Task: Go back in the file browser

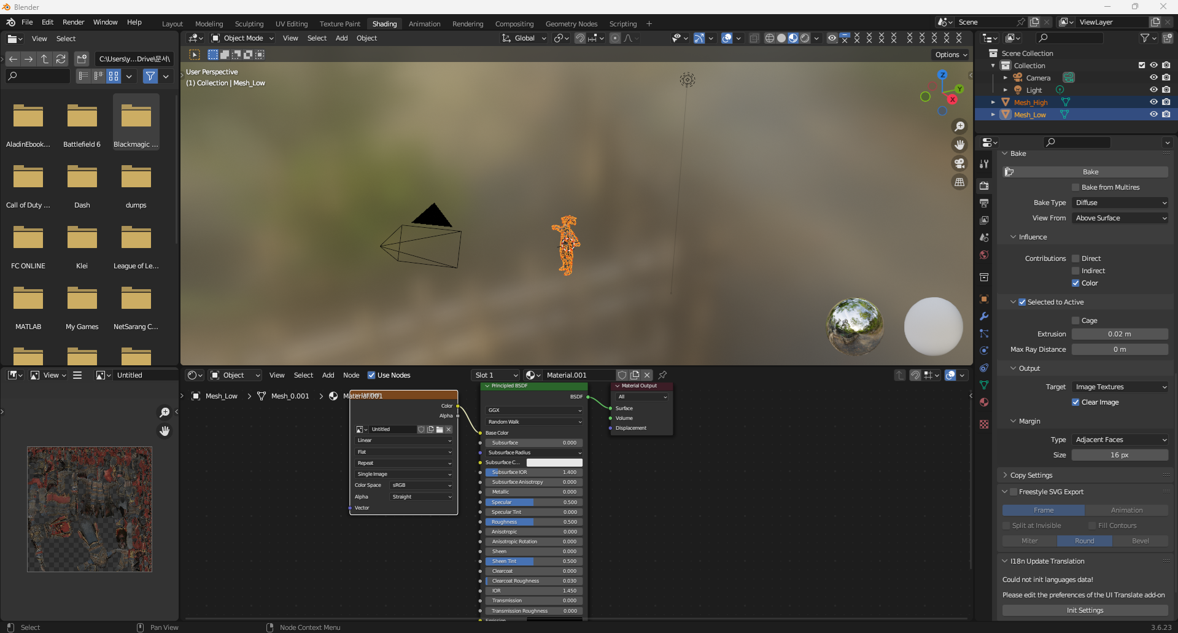Action: point(13,59)
